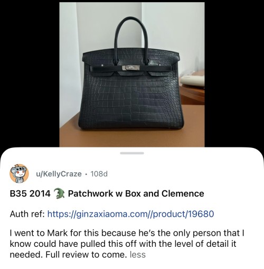Collapse the post text with 'less'

138,255
